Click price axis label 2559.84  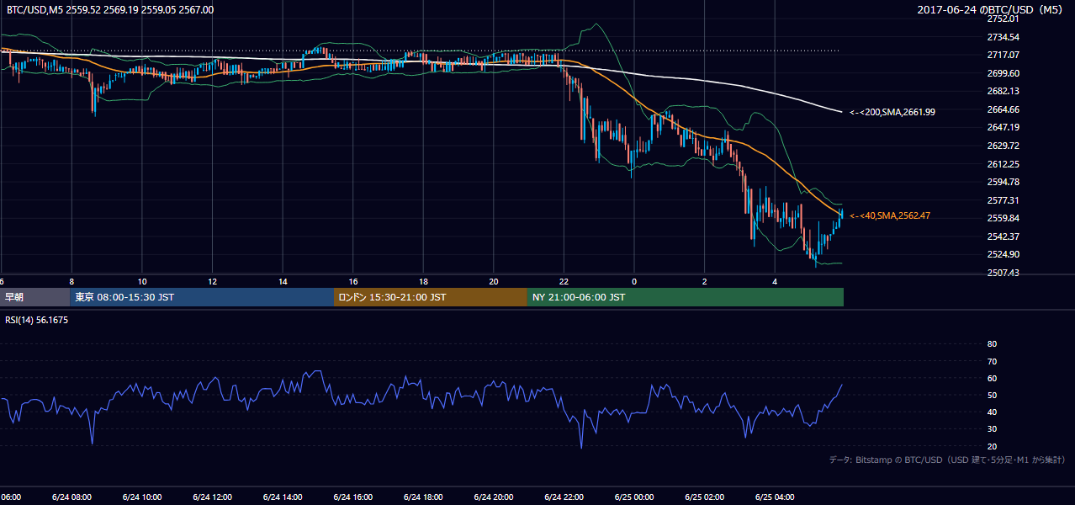pos(1003,218)
